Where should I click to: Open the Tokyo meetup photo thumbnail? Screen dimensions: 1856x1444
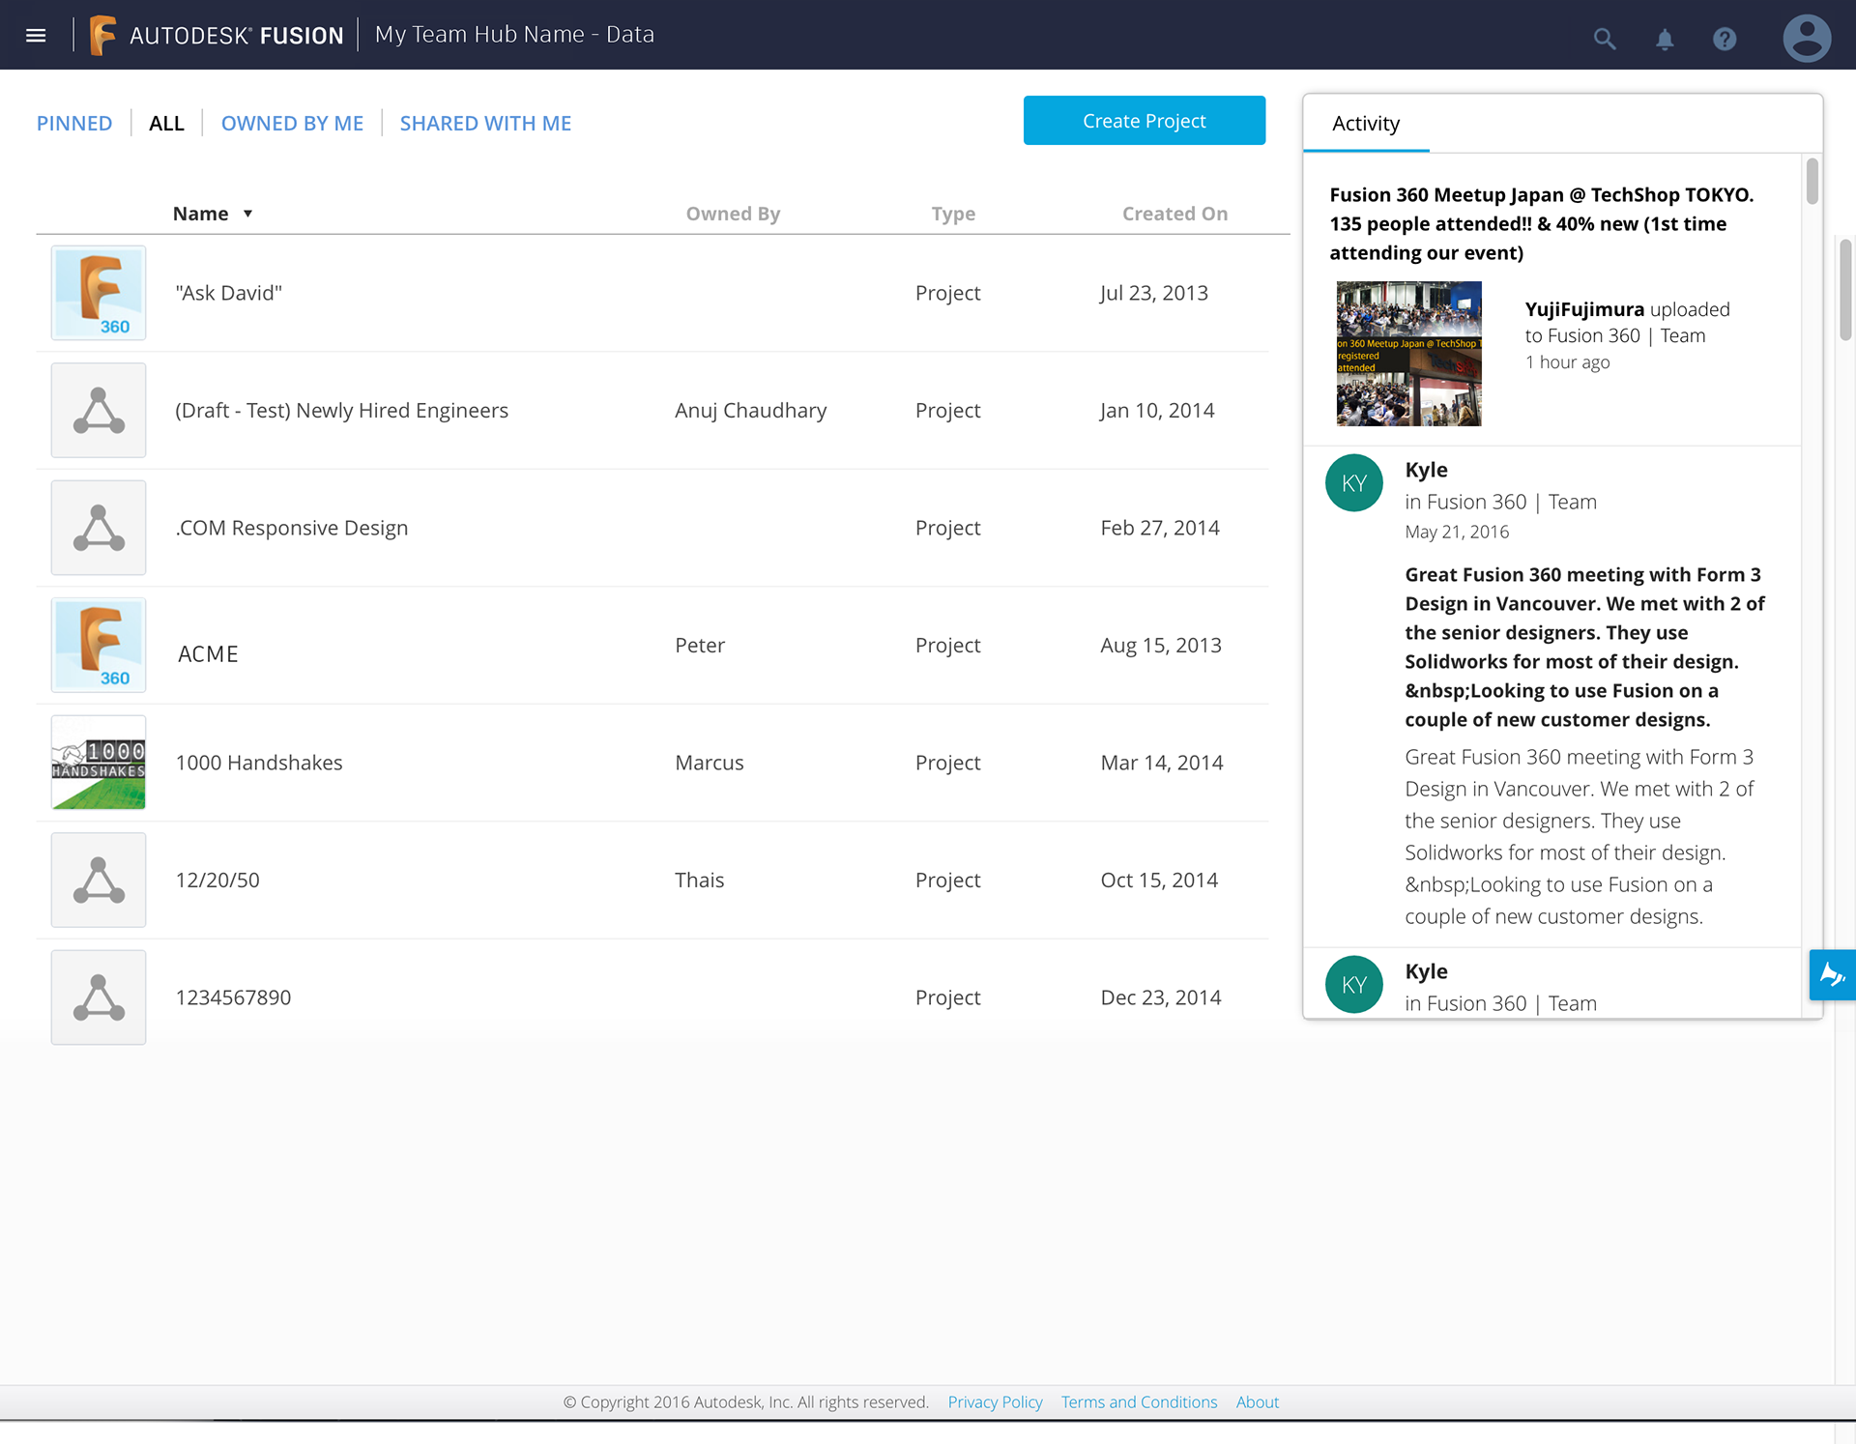[x=1408, y=354]
